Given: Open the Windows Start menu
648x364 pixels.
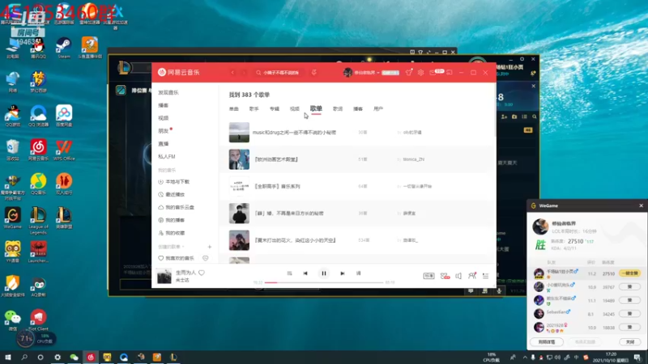Looking at the screenshot, I should click(x=8, y=358).
